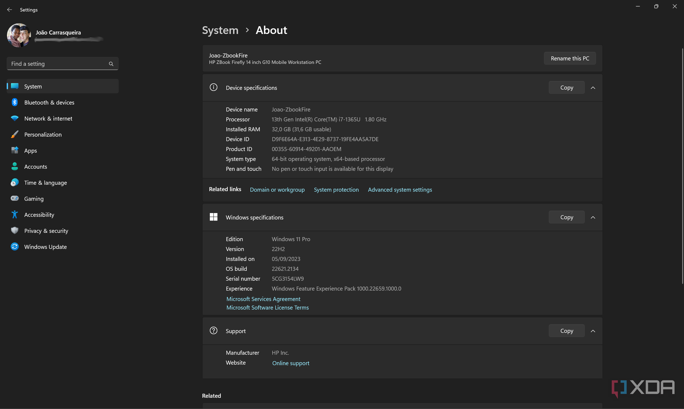Image resolution: width=684 pixels, height=409 pixels.
Task: Open Accessibility settings
Action: tap(63, 214)
